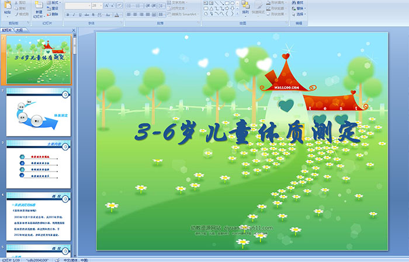Open the font name combo box

pos(78,5)
